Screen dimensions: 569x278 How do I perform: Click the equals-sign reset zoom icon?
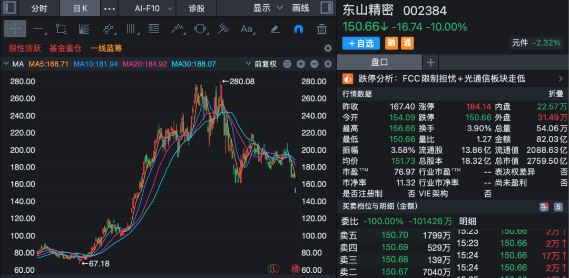(x=287, y=64)
